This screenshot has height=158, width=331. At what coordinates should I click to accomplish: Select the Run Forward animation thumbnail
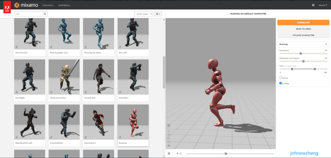coord(29,34)
